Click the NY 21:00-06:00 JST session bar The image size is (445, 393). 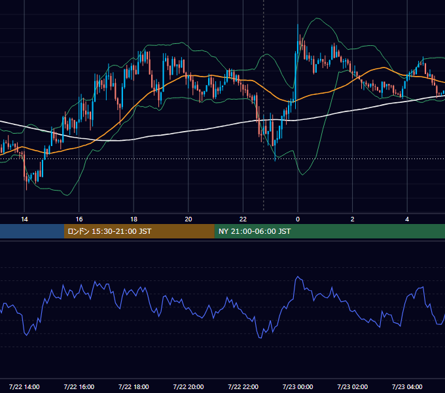(329, 231)
